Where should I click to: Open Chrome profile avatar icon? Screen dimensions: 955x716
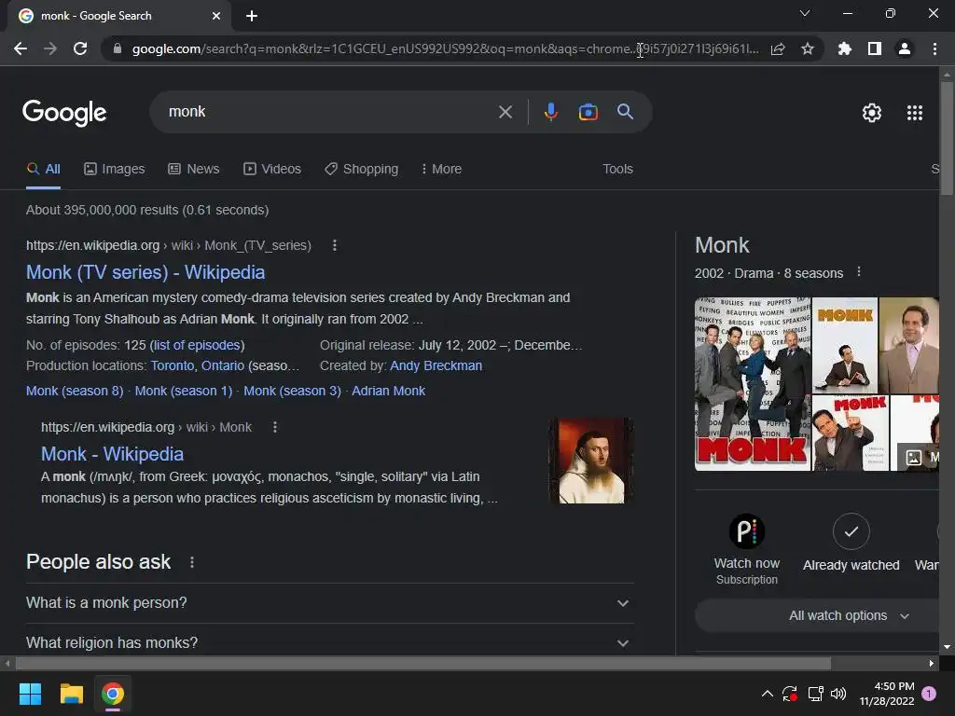(x=905, y=48)
